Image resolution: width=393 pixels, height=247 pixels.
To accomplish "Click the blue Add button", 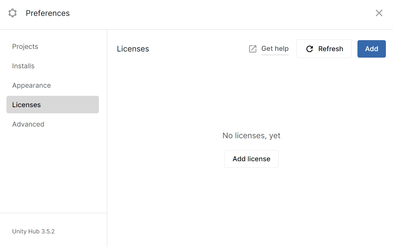I will (372, 49).
